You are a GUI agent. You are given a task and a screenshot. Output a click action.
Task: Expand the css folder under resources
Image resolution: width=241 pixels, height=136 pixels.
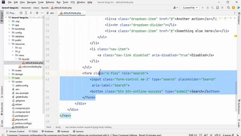pos(13,48)
